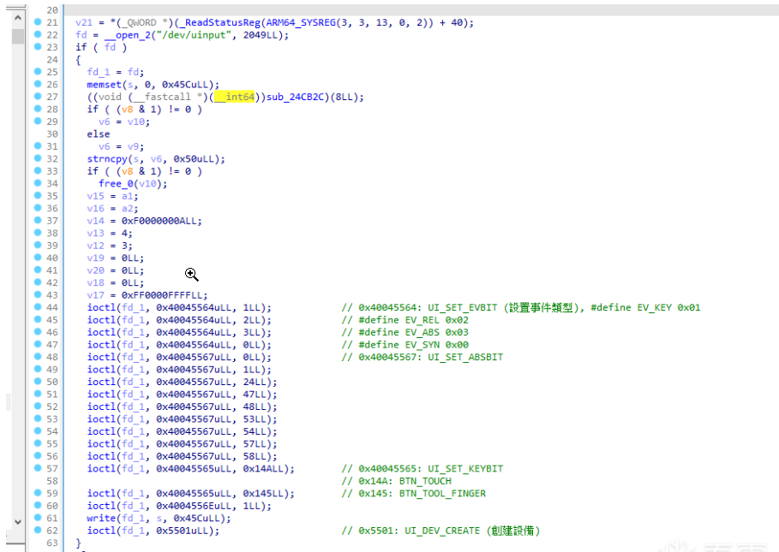Select the BTN_TOOL_FINGER comment

click(413, 494)
